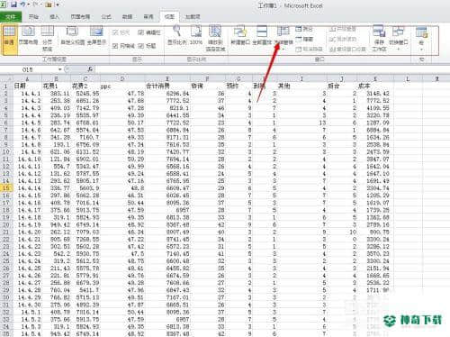Image resolution: width=450 pixels, height=337 pixels.
Task: Open the Zoom (显示比例) dialog
Action: (176, 35)
